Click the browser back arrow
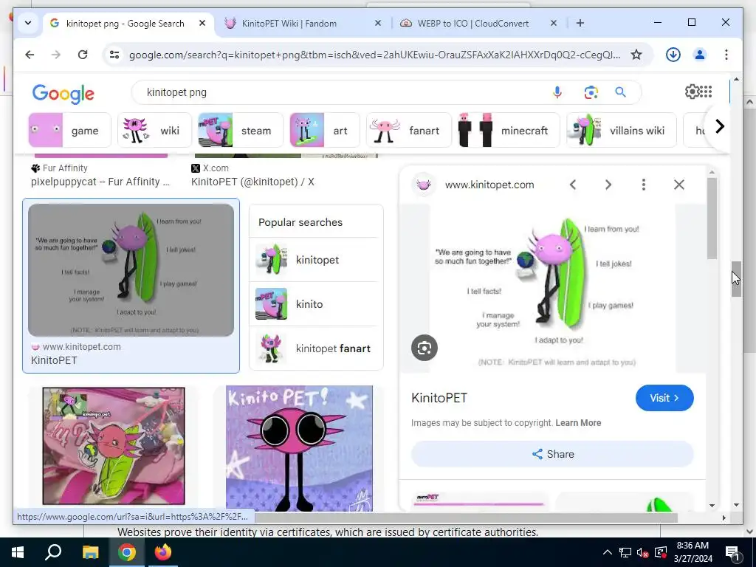The image size is (756, 567). coord(30,55)
